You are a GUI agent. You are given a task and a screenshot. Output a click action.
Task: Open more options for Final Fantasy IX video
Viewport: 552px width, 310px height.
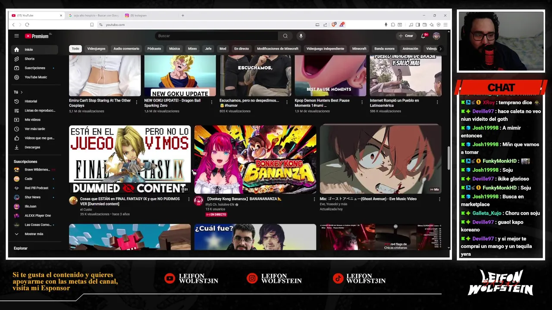tap(188, 199)
